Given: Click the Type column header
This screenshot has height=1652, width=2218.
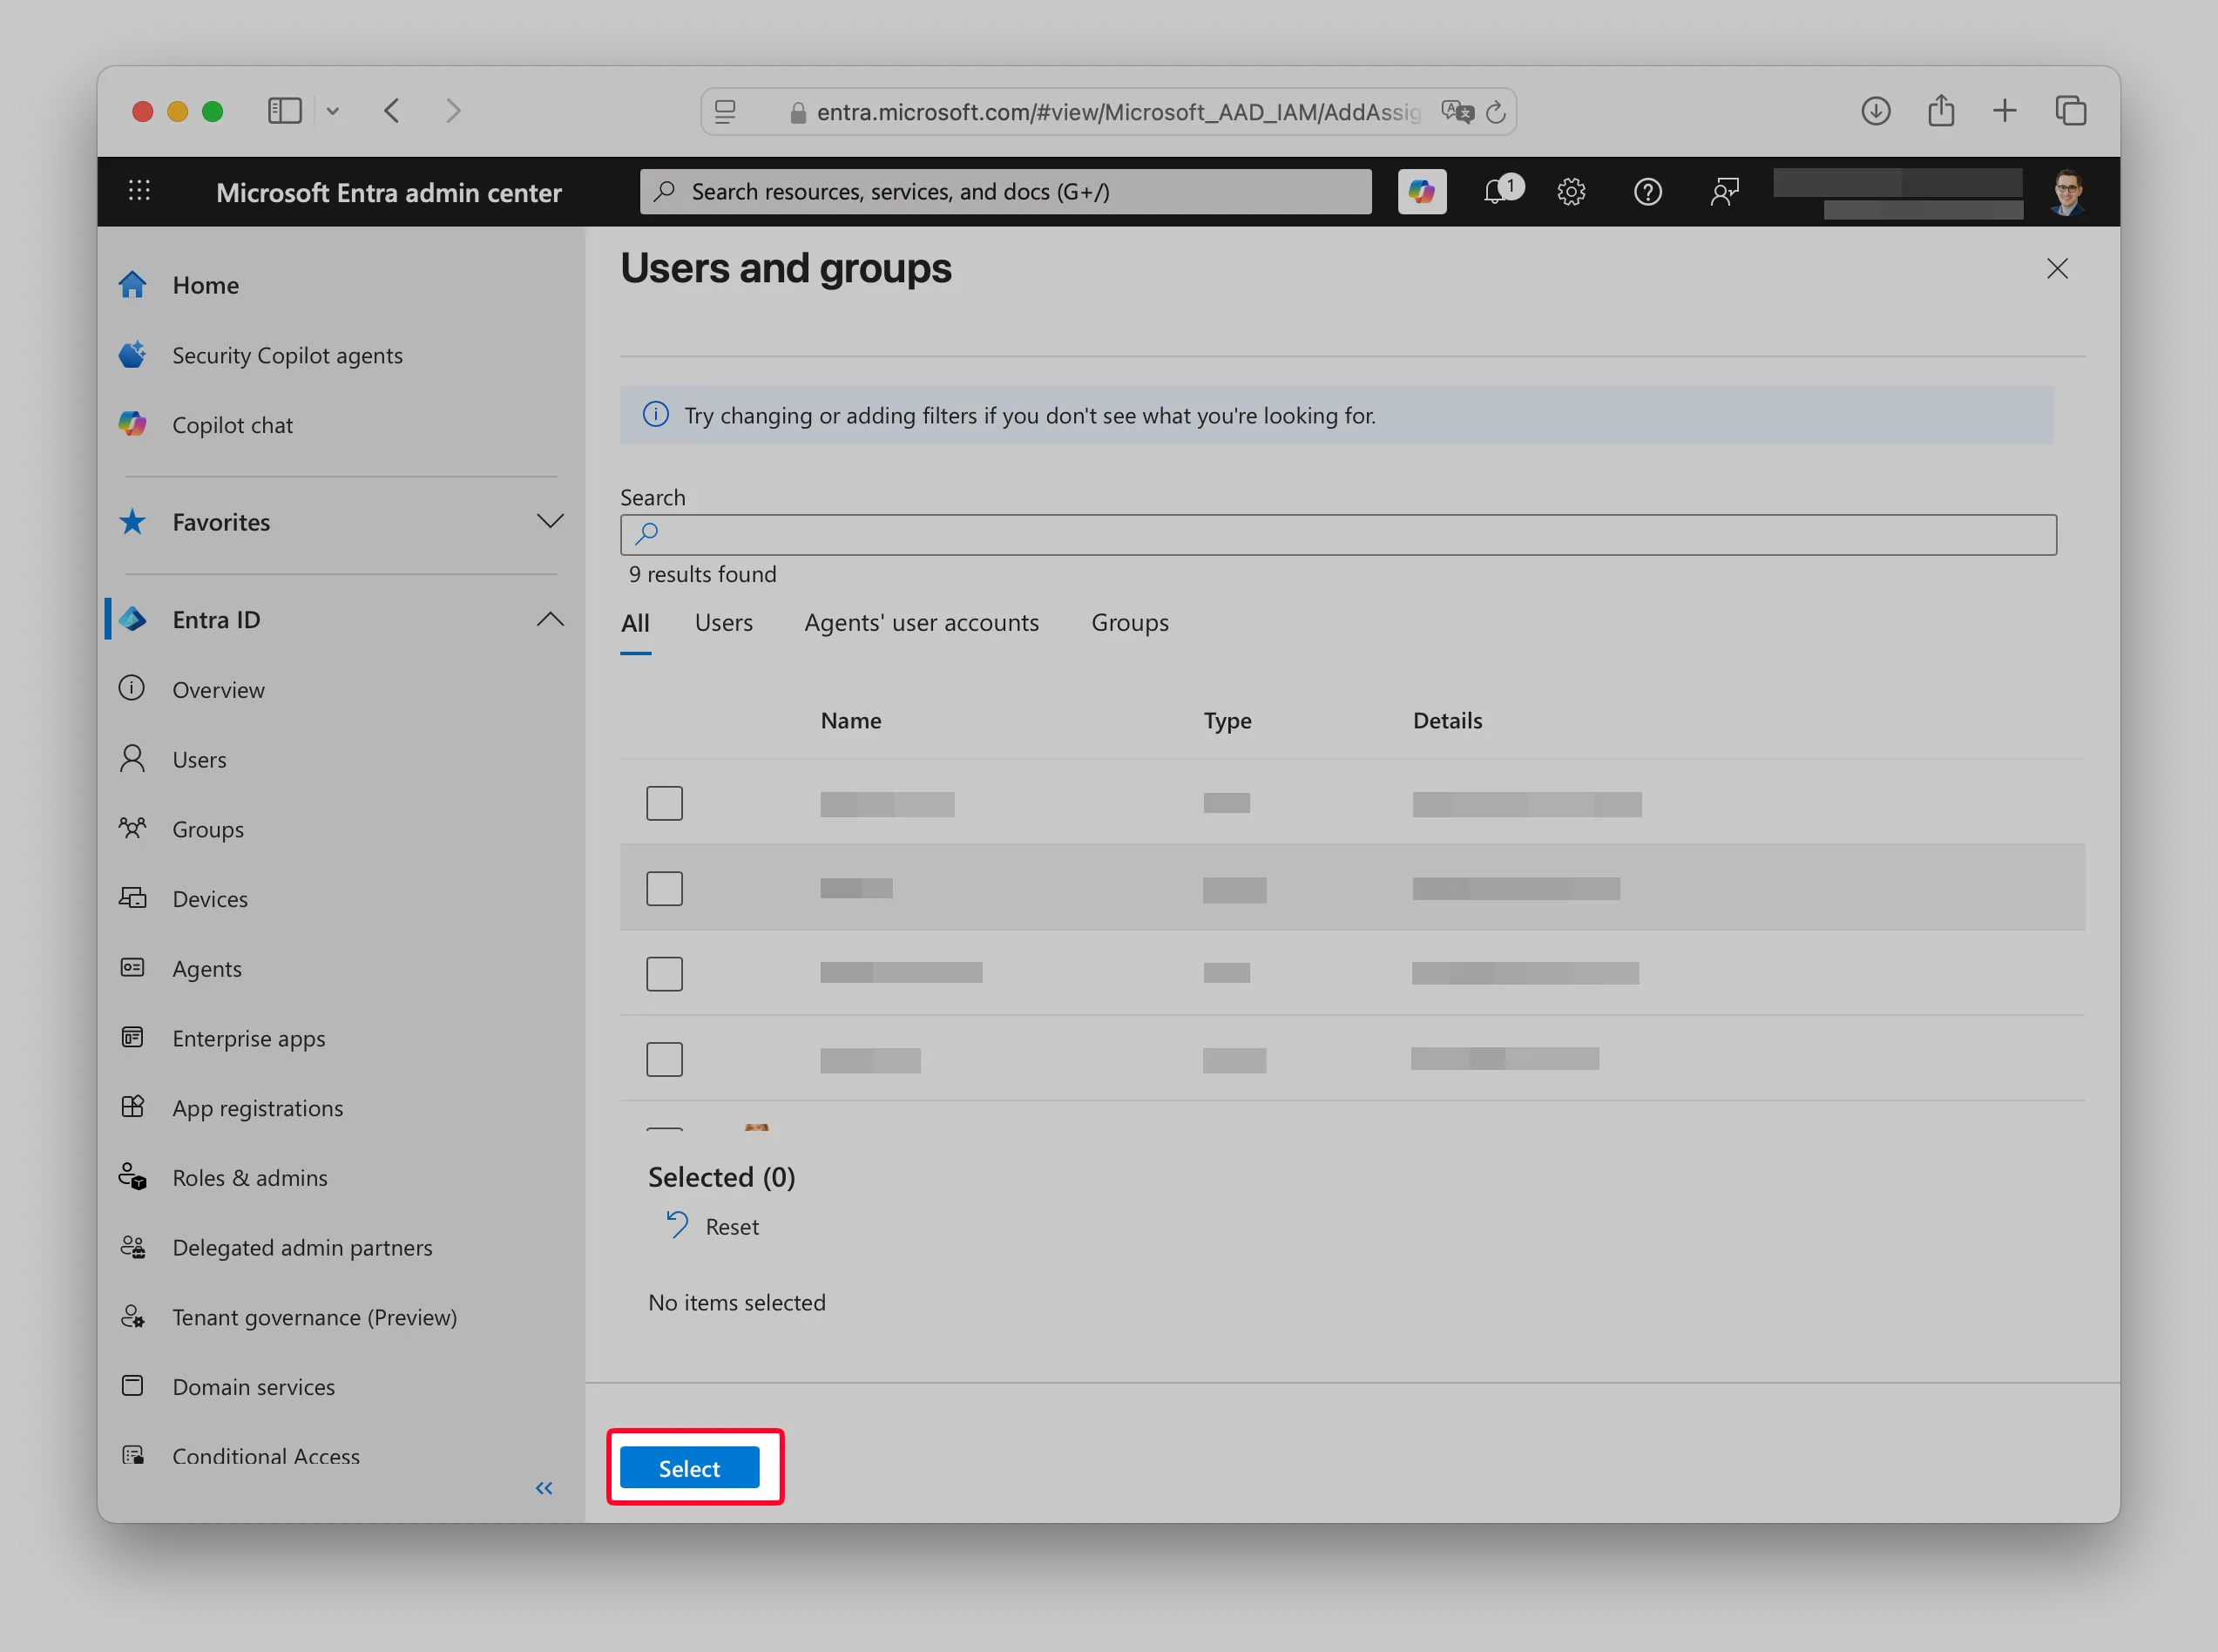Looking at the screenshot, I should point(1227,720).
